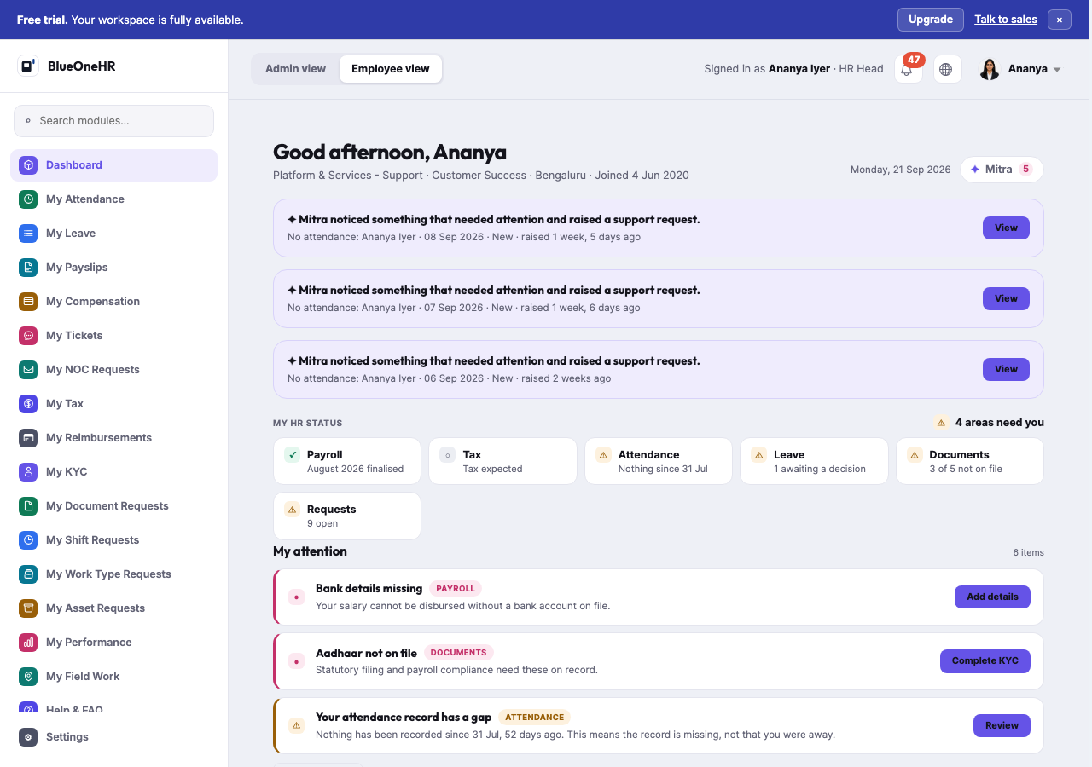Click the BlueOneHR logo icon
Image resolution: width=1092 pixels, height=767 pixels.
click(28, 66)
